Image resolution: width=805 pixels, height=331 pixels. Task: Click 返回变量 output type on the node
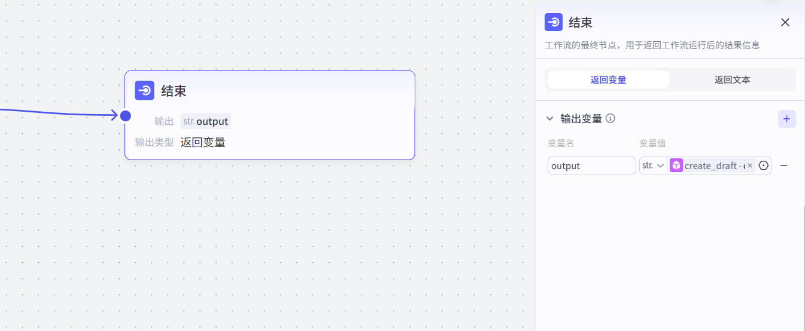[203, 142]
